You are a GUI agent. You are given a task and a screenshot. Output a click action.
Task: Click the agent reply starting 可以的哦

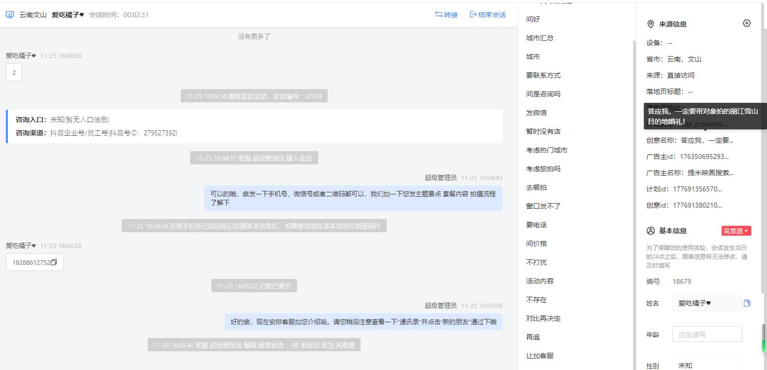[x=353, y=198]
